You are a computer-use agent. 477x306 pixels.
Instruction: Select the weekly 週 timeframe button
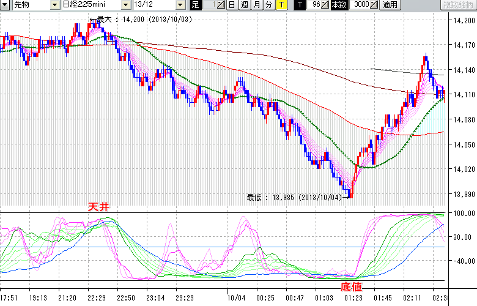245,5
